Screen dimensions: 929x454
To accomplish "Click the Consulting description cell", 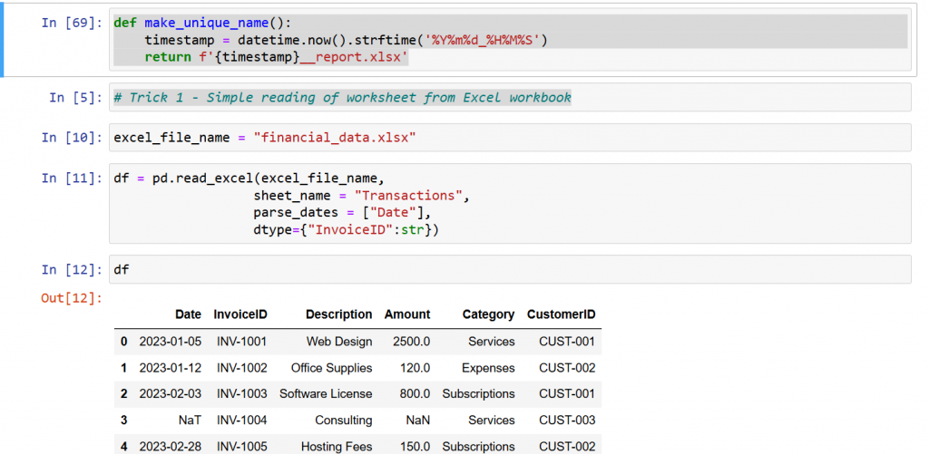I will [344, 420].
